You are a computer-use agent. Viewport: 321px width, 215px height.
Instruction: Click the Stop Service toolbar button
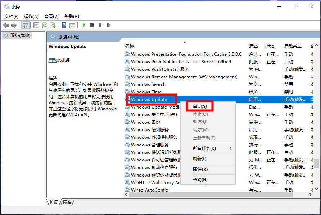[92, 26]
